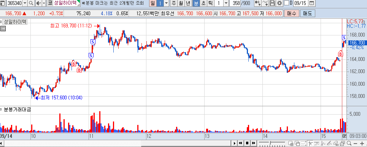Open the chart settings gear
The image size is (367, 147).
(280, 3)
